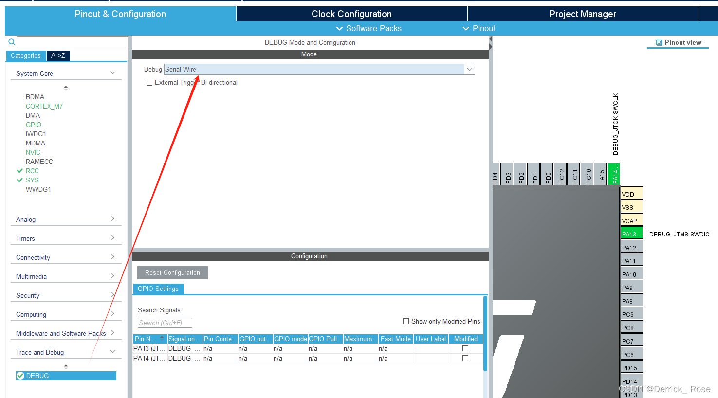Select the PA14 row in GPIO table

point(308,358)
